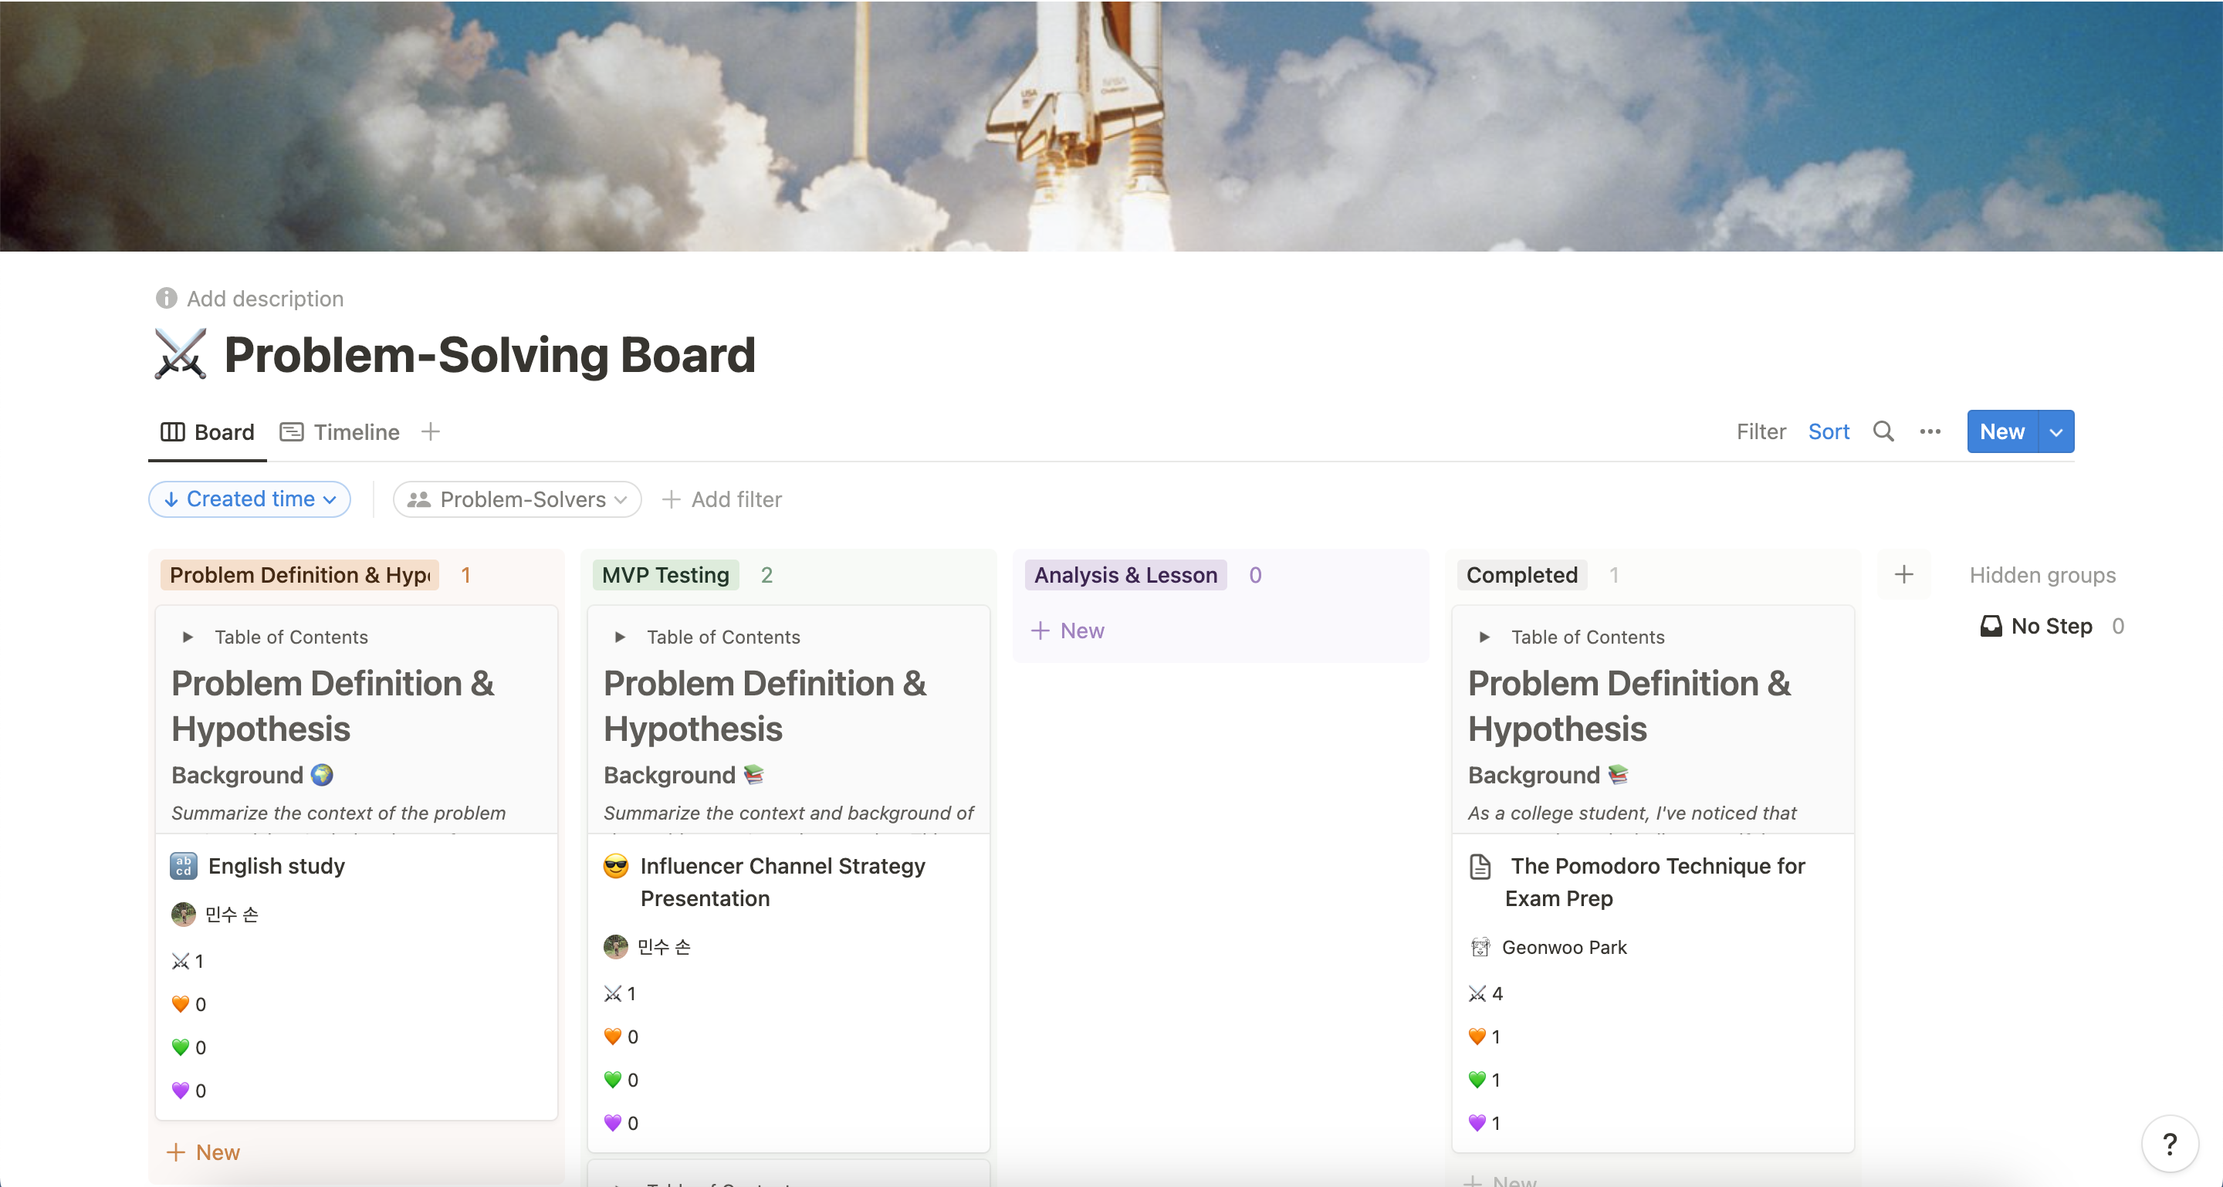Open the help question mark button
Screen dimensions: 2223x1187
tap(2170, 1144)
